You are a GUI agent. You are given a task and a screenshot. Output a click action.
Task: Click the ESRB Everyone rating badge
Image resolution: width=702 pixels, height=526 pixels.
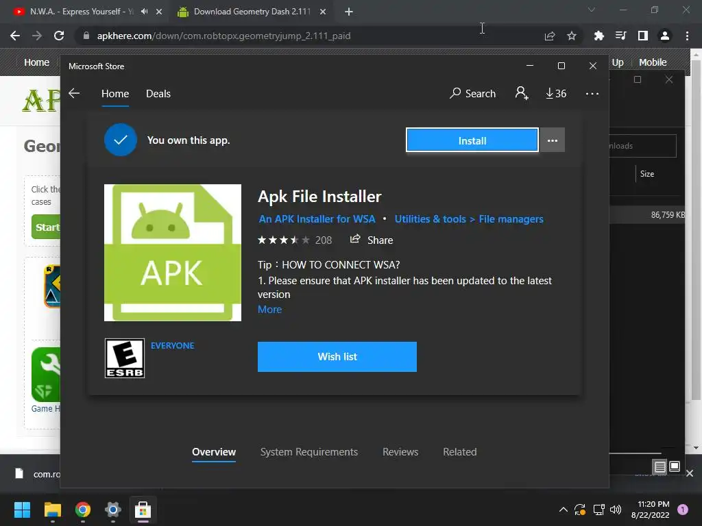tap(125, 358)
